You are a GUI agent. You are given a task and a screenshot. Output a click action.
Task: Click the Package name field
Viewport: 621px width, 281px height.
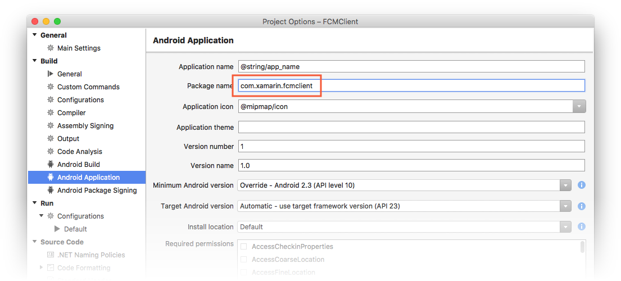coord(411,85)
